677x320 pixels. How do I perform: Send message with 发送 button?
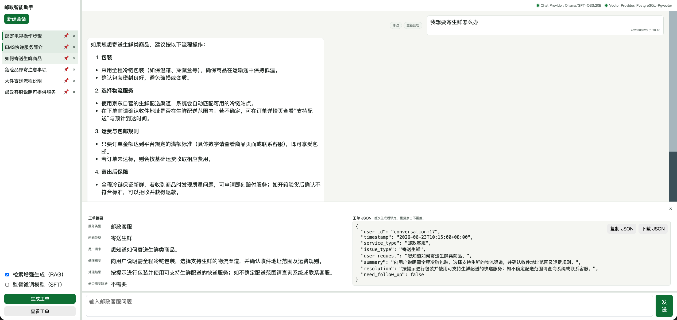[x=664, y=306]
